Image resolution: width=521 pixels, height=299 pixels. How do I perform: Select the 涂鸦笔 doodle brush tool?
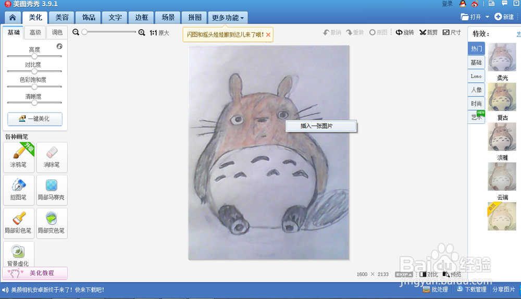coord(19,157)
